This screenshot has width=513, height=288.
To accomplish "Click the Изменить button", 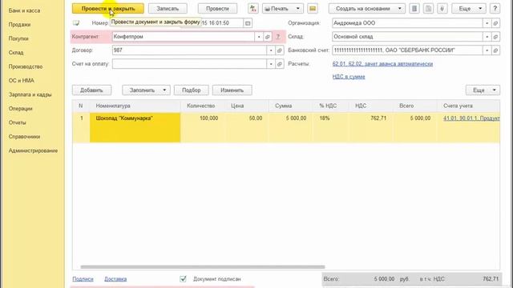I will 232,90.
